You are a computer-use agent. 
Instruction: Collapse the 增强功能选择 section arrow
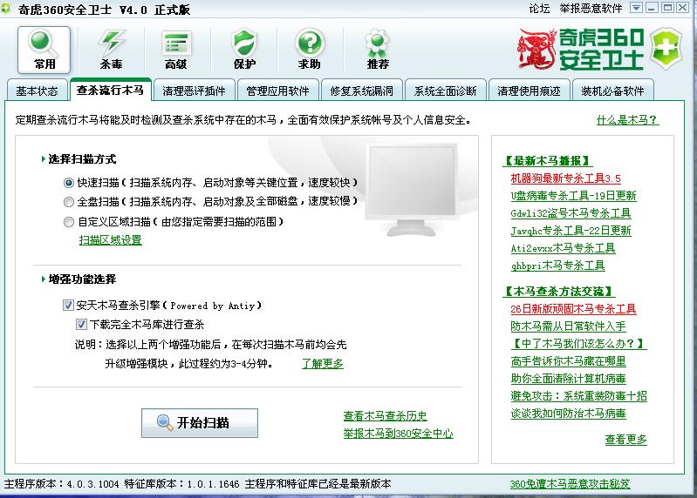pos(43,279)
